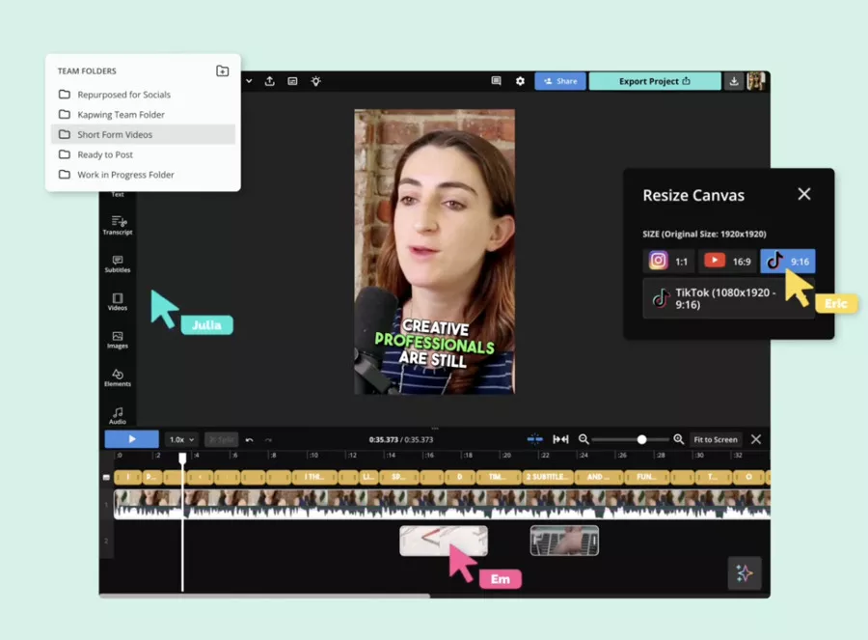Open the Transcript panel
Viewport: 868px width, 640px height.
pos(117,226)
